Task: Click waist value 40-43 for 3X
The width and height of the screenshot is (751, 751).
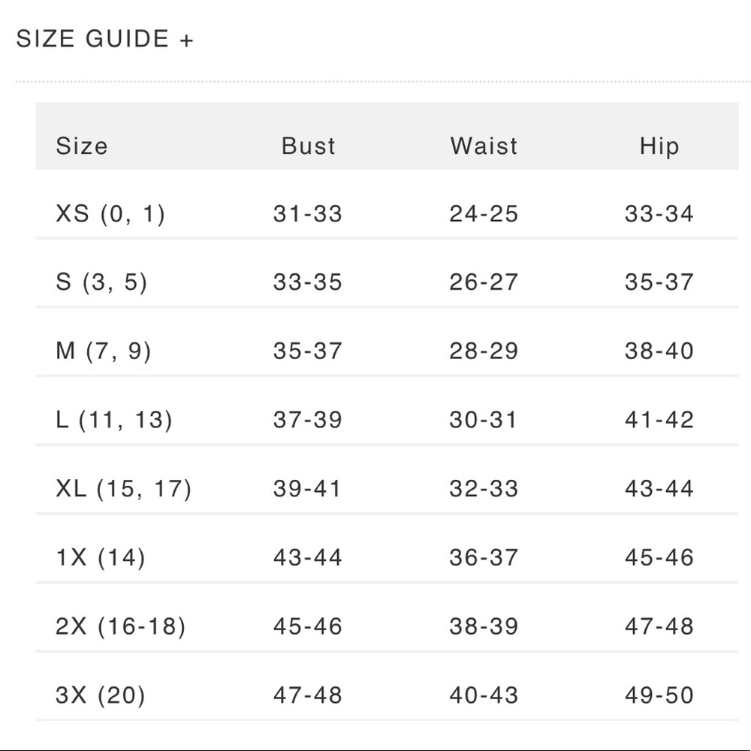Action: (x=484, y=695)
